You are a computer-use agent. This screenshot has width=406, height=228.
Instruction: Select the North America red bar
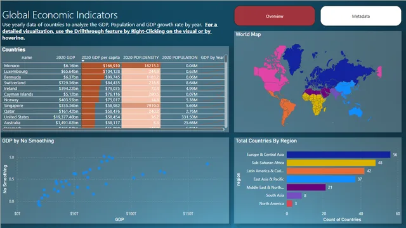pos(289,204)
